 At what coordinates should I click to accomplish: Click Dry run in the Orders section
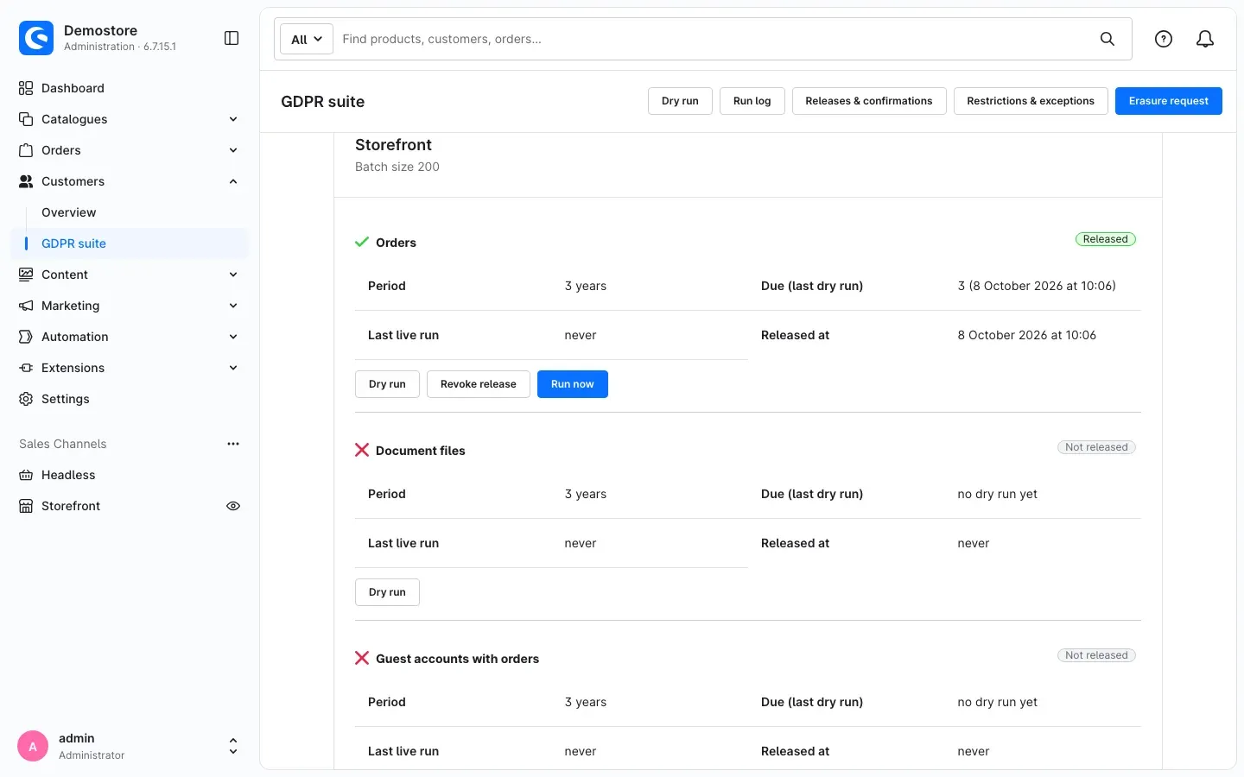pyautogui.click(x=387, y=384)
